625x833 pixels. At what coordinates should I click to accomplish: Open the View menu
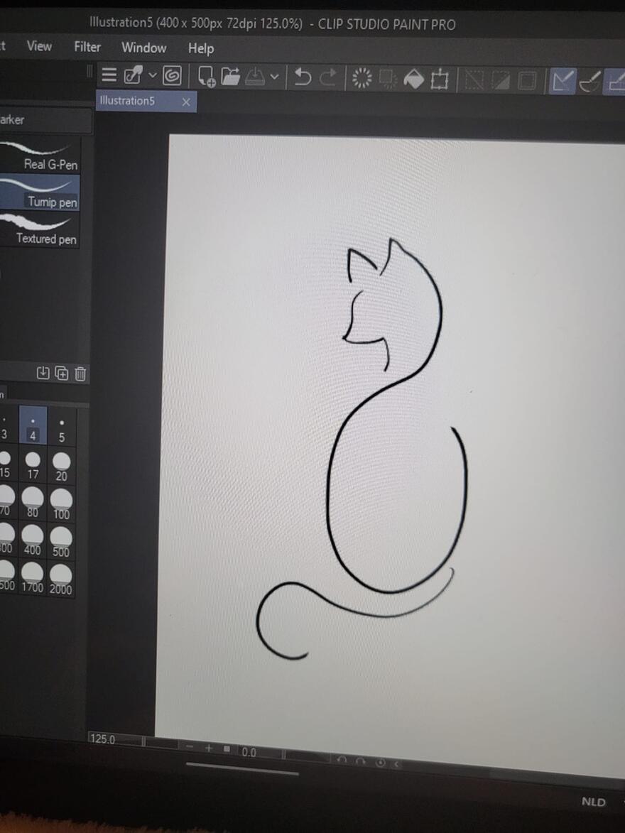click(x=39, y=46)
